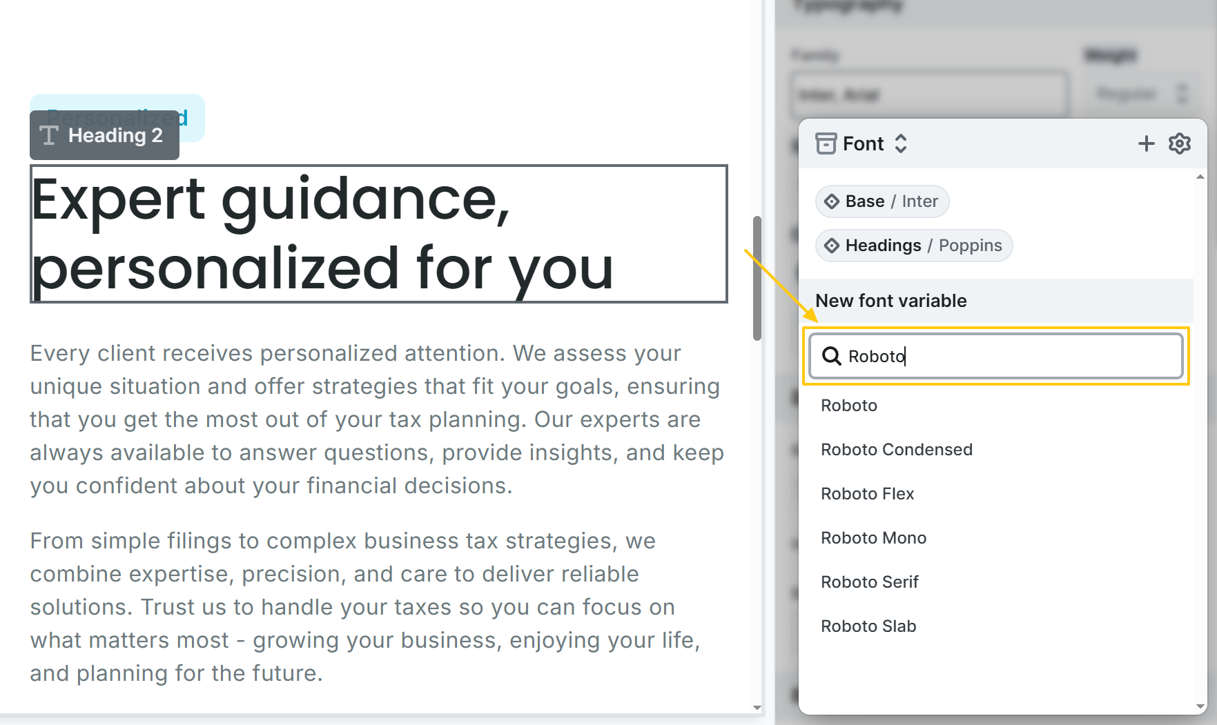1217x725 pixels.
Task: Pick Roboto Mono font option
Action: point(873,538)
